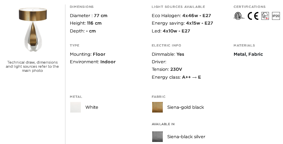Click the White metal label
The image size is (283, 144).
pos(92,107)
